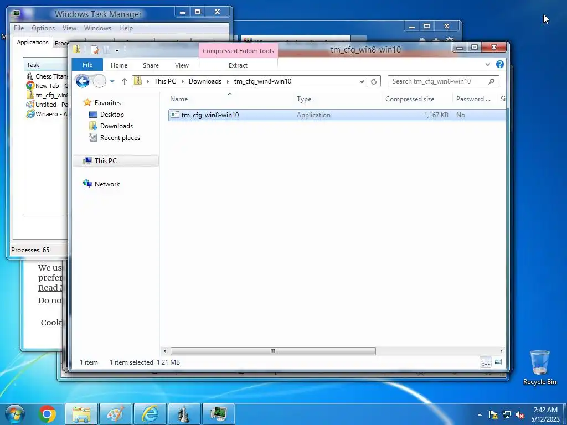Select New Tab Chrome task in list
The width and height of the screenshot is (567, 425).
47,86
